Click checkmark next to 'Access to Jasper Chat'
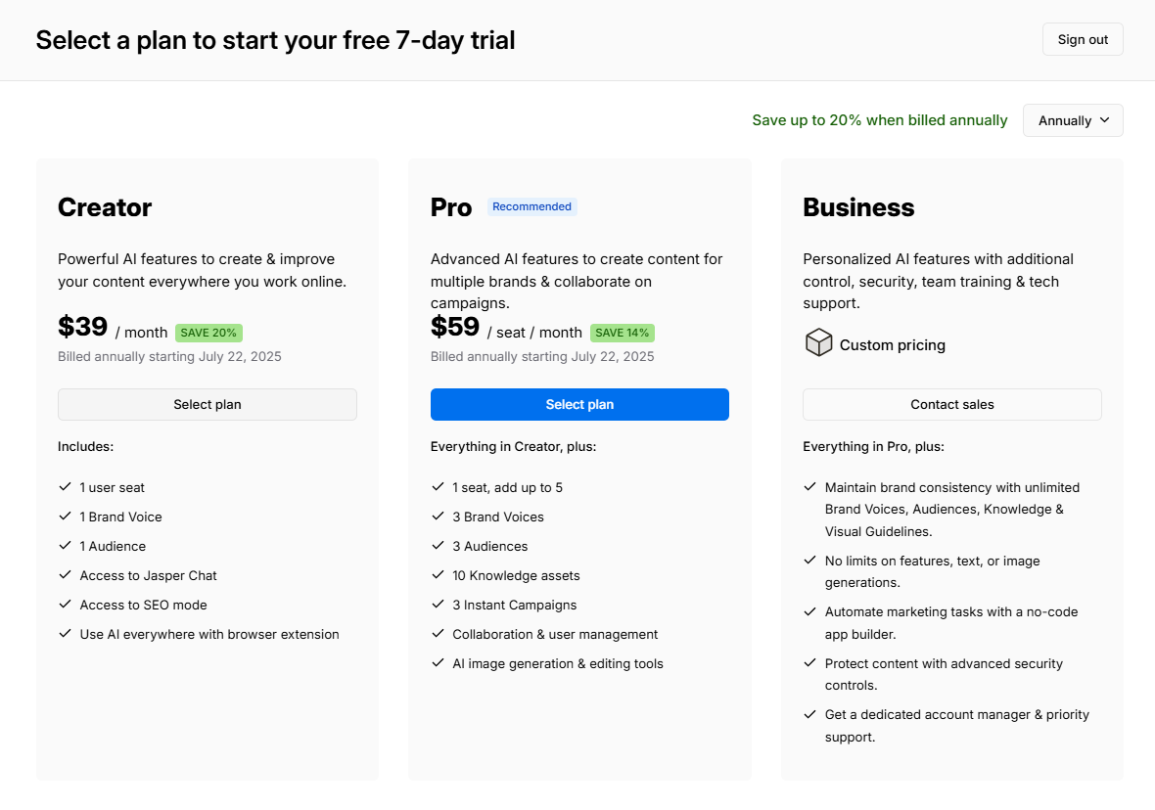The width and height of the screenshot is (1155, 810). (x=66, y=575)
